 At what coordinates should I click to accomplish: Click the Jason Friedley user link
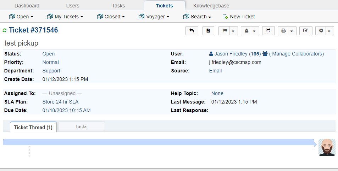[231, 54]
